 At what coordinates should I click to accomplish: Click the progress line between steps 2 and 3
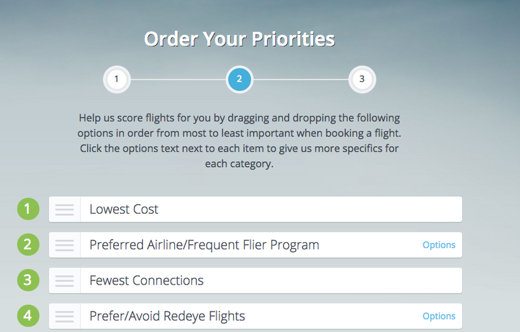point(301,79)
